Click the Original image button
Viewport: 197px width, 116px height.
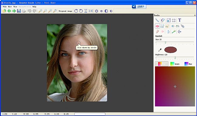[x=65, y=11]
